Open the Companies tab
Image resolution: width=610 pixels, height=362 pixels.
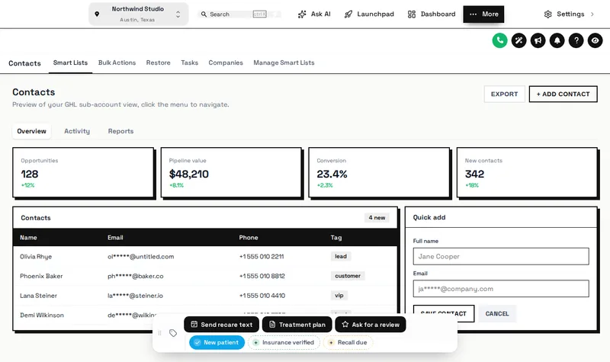pyautogui.click(x=226, y=62)
